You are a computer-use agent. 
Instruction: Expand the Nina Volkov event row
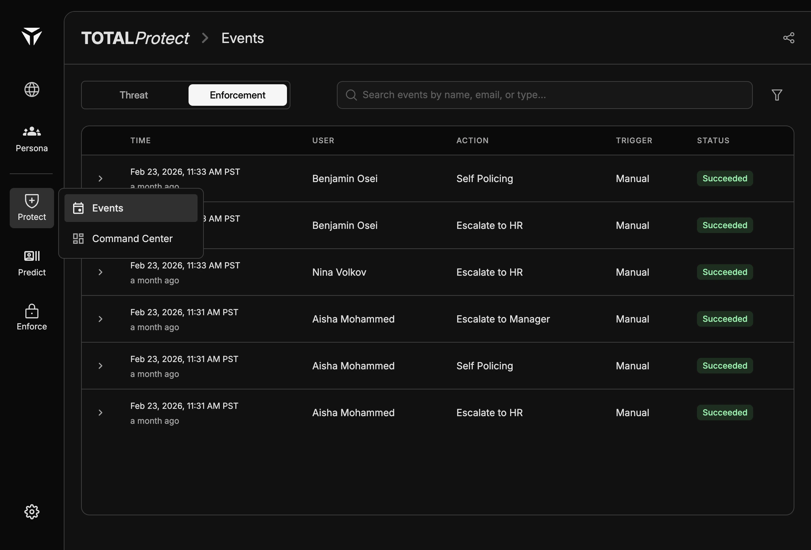[101, 272]
